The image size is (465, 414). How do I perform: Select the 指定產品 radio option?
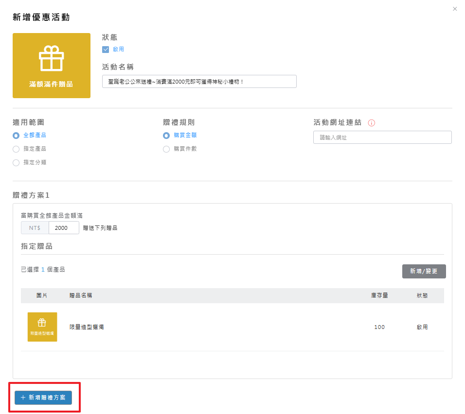click(16, 149)
